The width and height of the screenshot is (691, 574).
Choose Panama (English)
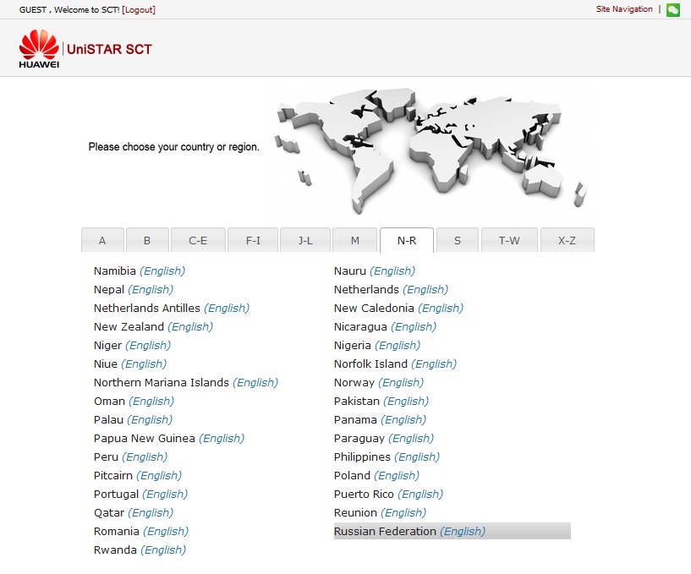click(x=380, y=419)
